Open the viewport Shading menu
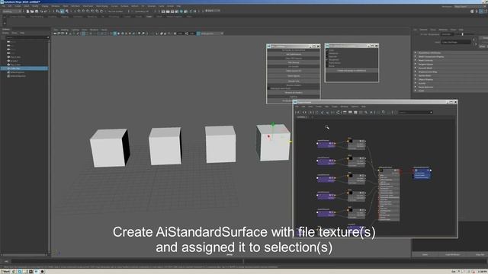This screenshot has width=488, height=274. [65, 30]
